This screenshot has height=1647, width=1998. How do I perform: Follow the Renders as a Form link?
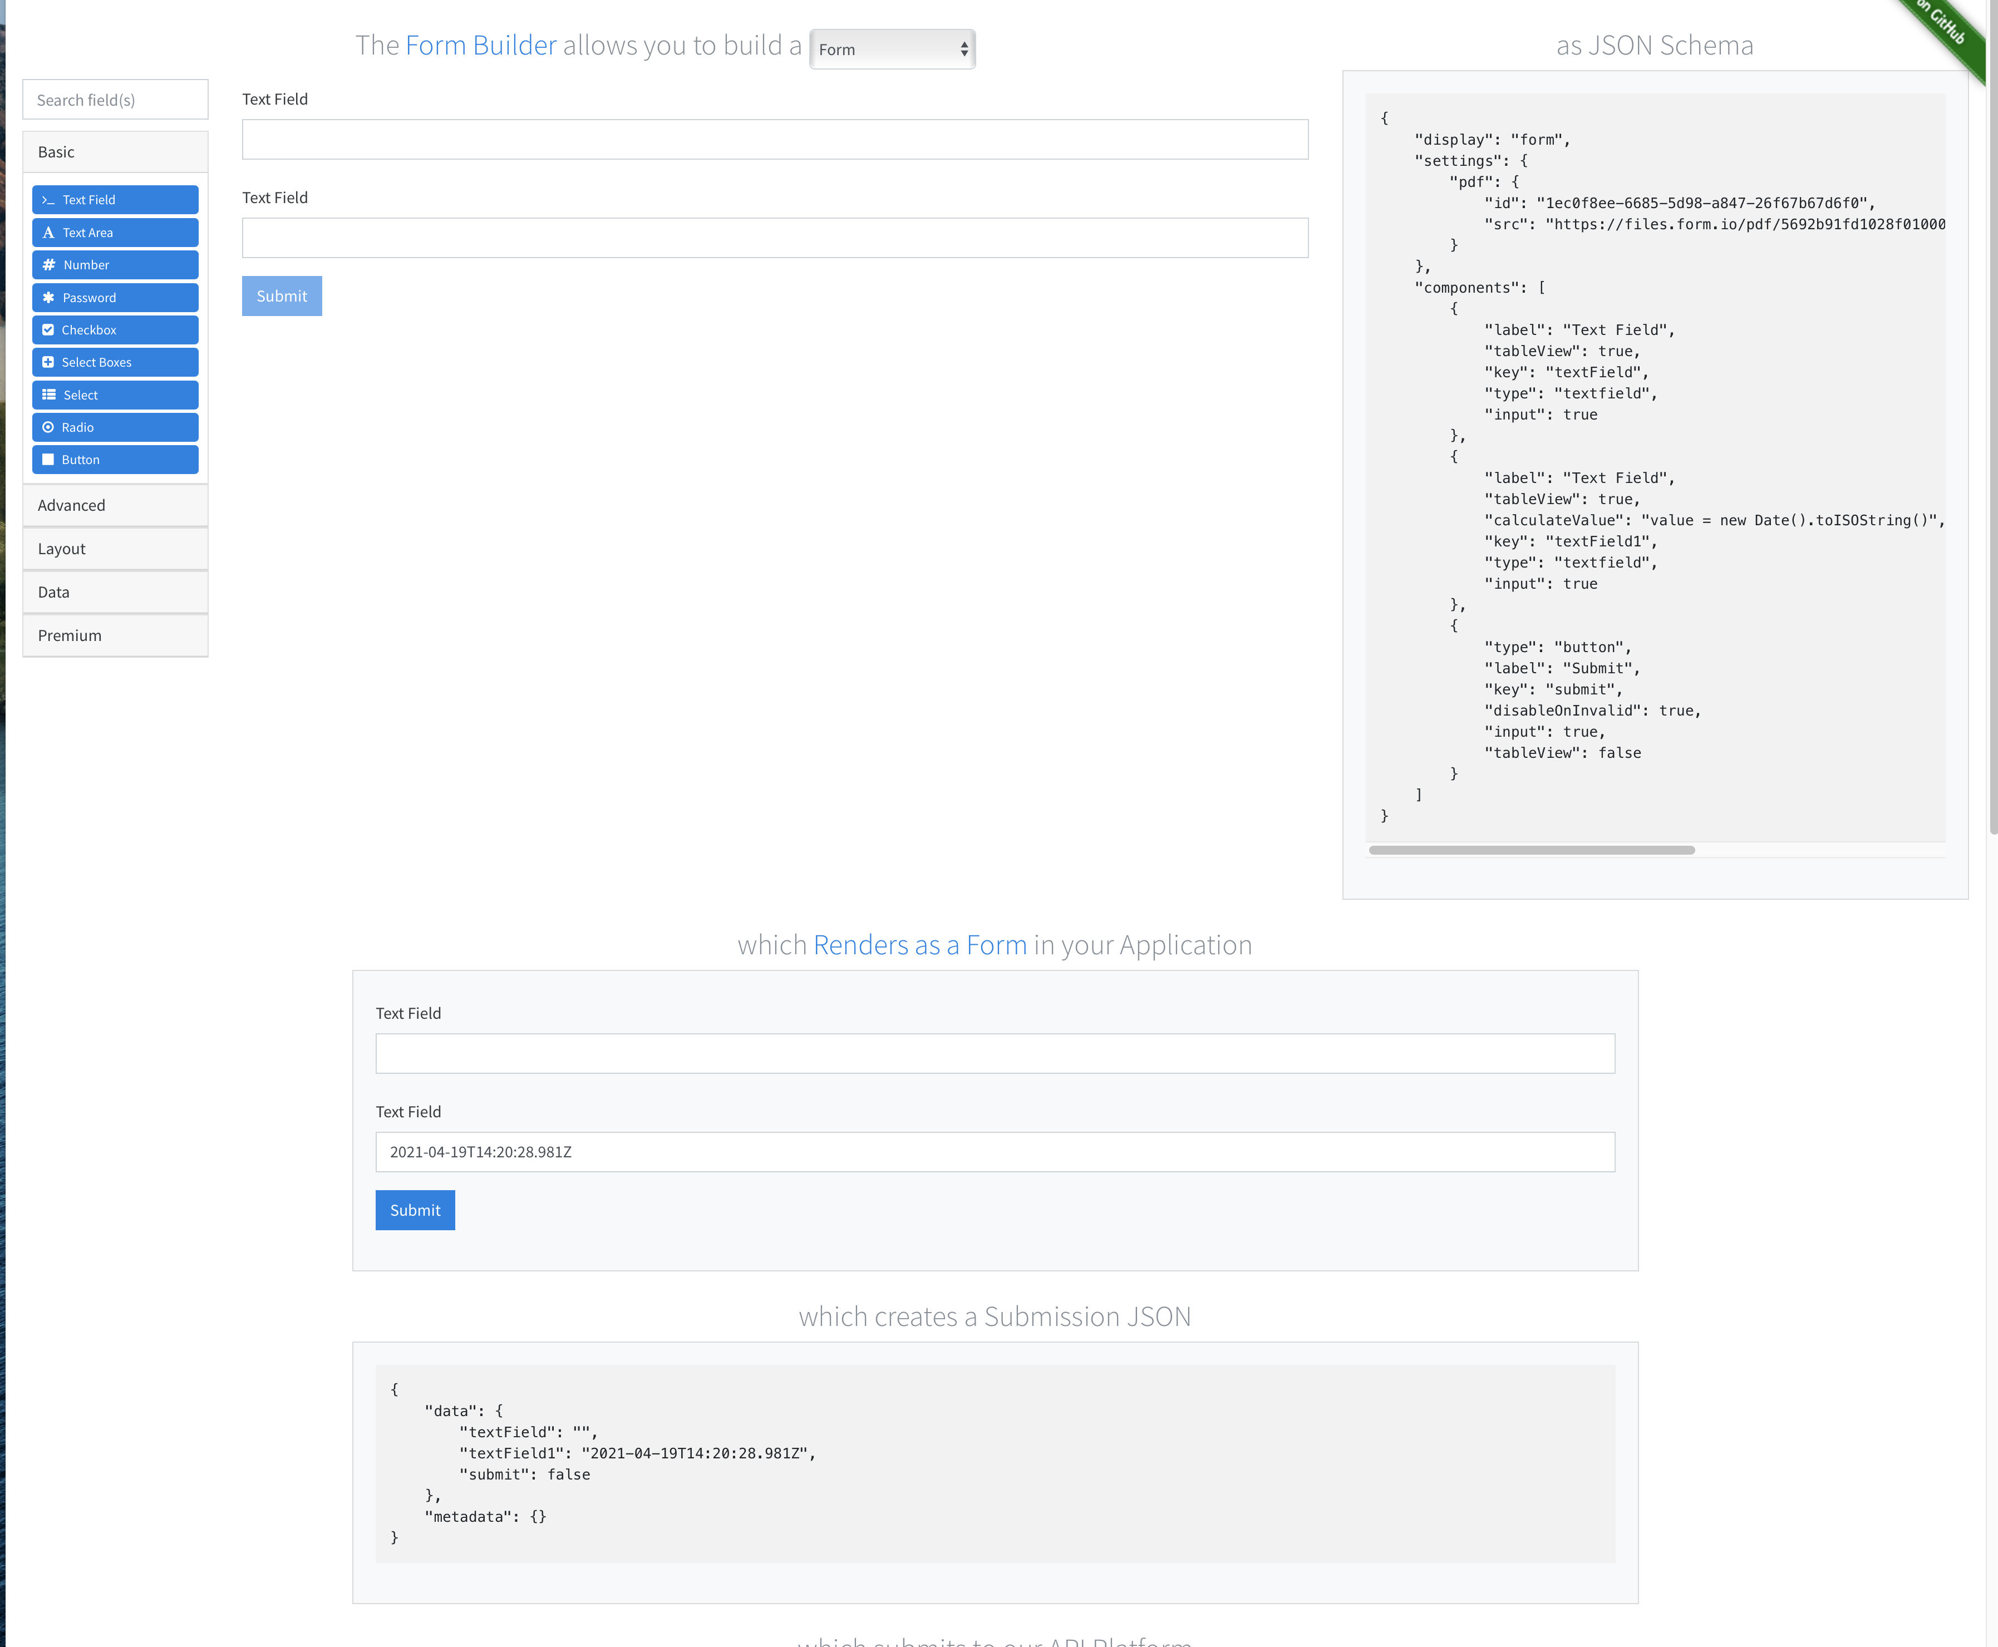point(919,945)
